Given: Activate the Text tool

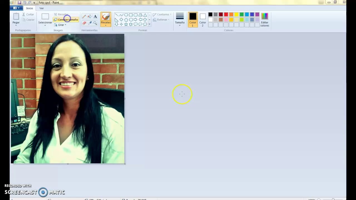Looking at the screenshot, I should pos(95,17).
